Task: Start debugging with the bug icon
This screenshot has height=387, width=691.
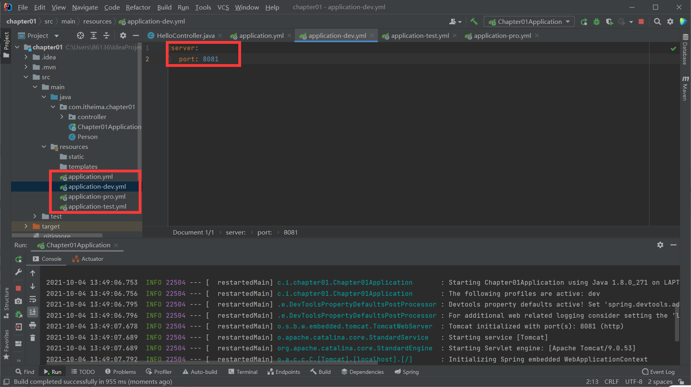Action: coord(597,21)
